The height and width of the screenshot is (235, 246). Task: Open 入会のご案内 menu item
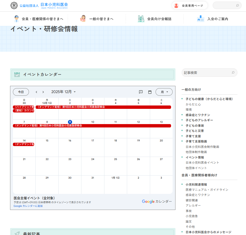[213, 19]
